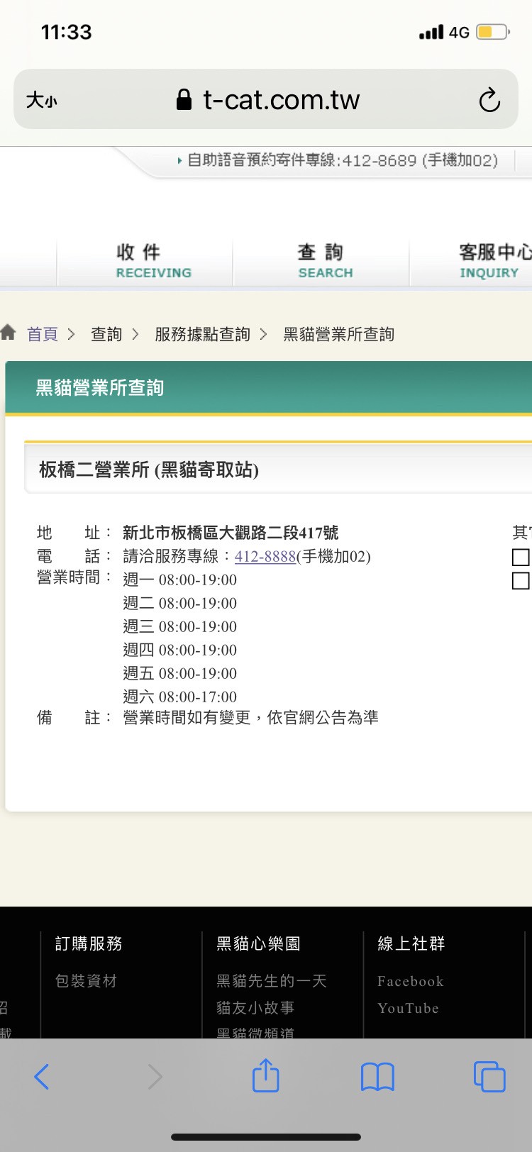Click the 黑貓心樂園 footer heading
The image size is (532, 1152).
coord(258,943)
